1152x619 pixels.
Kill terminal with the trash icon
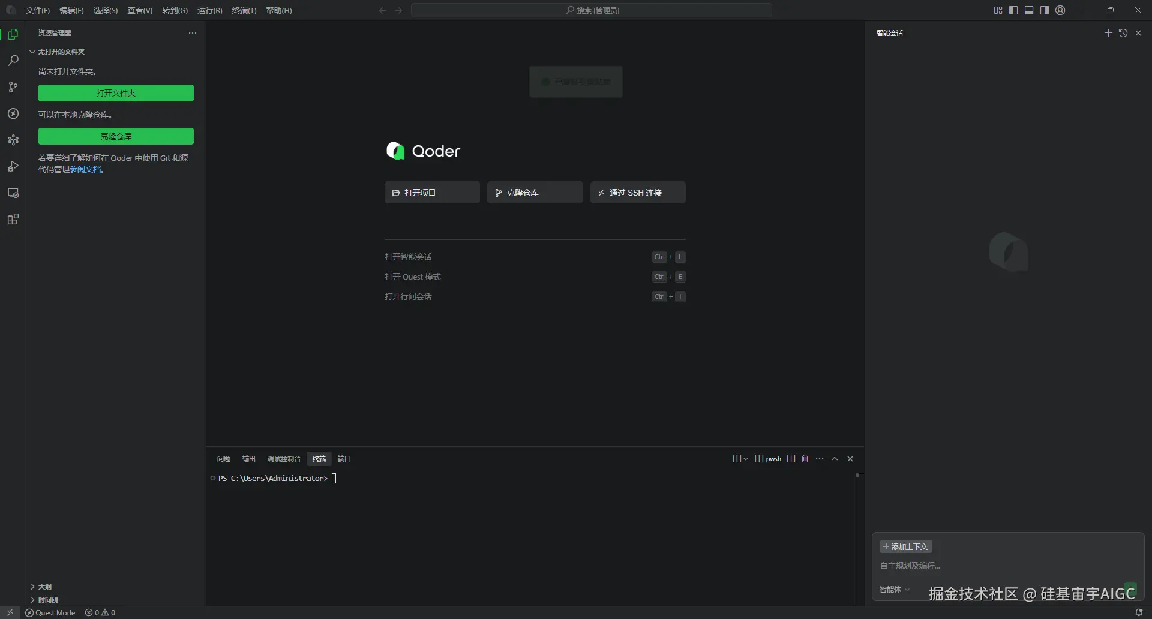coord(805,459)
